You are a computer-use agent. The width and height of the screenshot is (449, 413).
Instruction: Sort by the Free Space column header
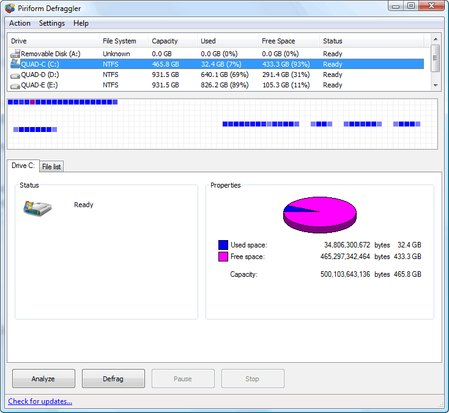(x=289, y=41)
